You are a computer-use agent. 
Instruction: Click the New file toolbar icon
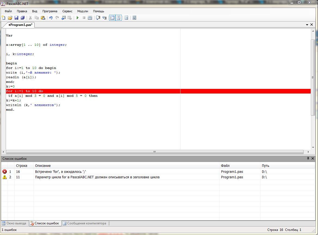coord(4,18)
